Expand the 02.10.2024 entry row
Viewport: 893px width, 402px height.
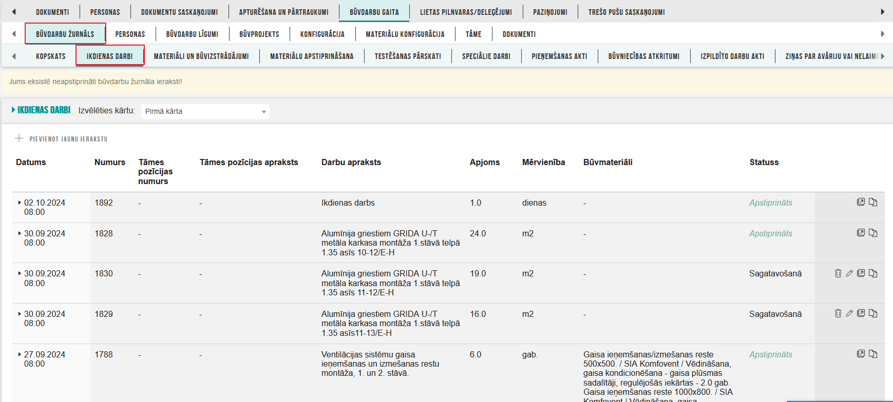20,203
